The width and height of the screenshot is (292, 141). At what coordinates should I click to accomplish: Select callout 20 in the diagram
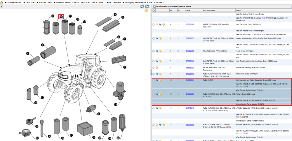pyautogui.click(x=62, y=138)
